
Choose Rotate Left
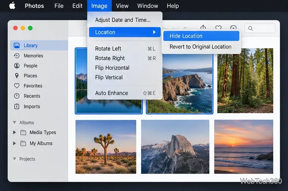pyautogui.click(x=125, y=49)
